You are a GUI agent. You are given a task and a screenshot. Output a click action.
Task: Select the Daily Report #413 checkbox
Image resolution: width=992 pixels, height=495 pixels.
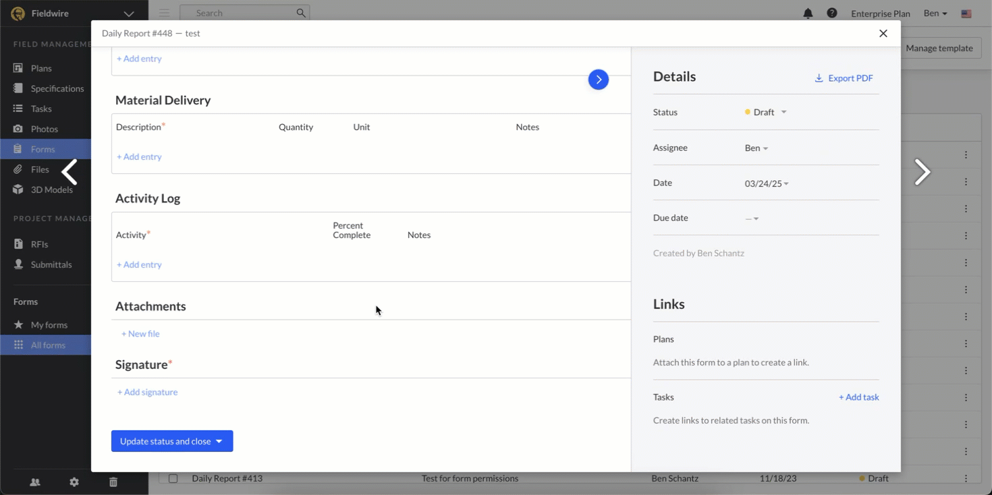pos(173,478)
